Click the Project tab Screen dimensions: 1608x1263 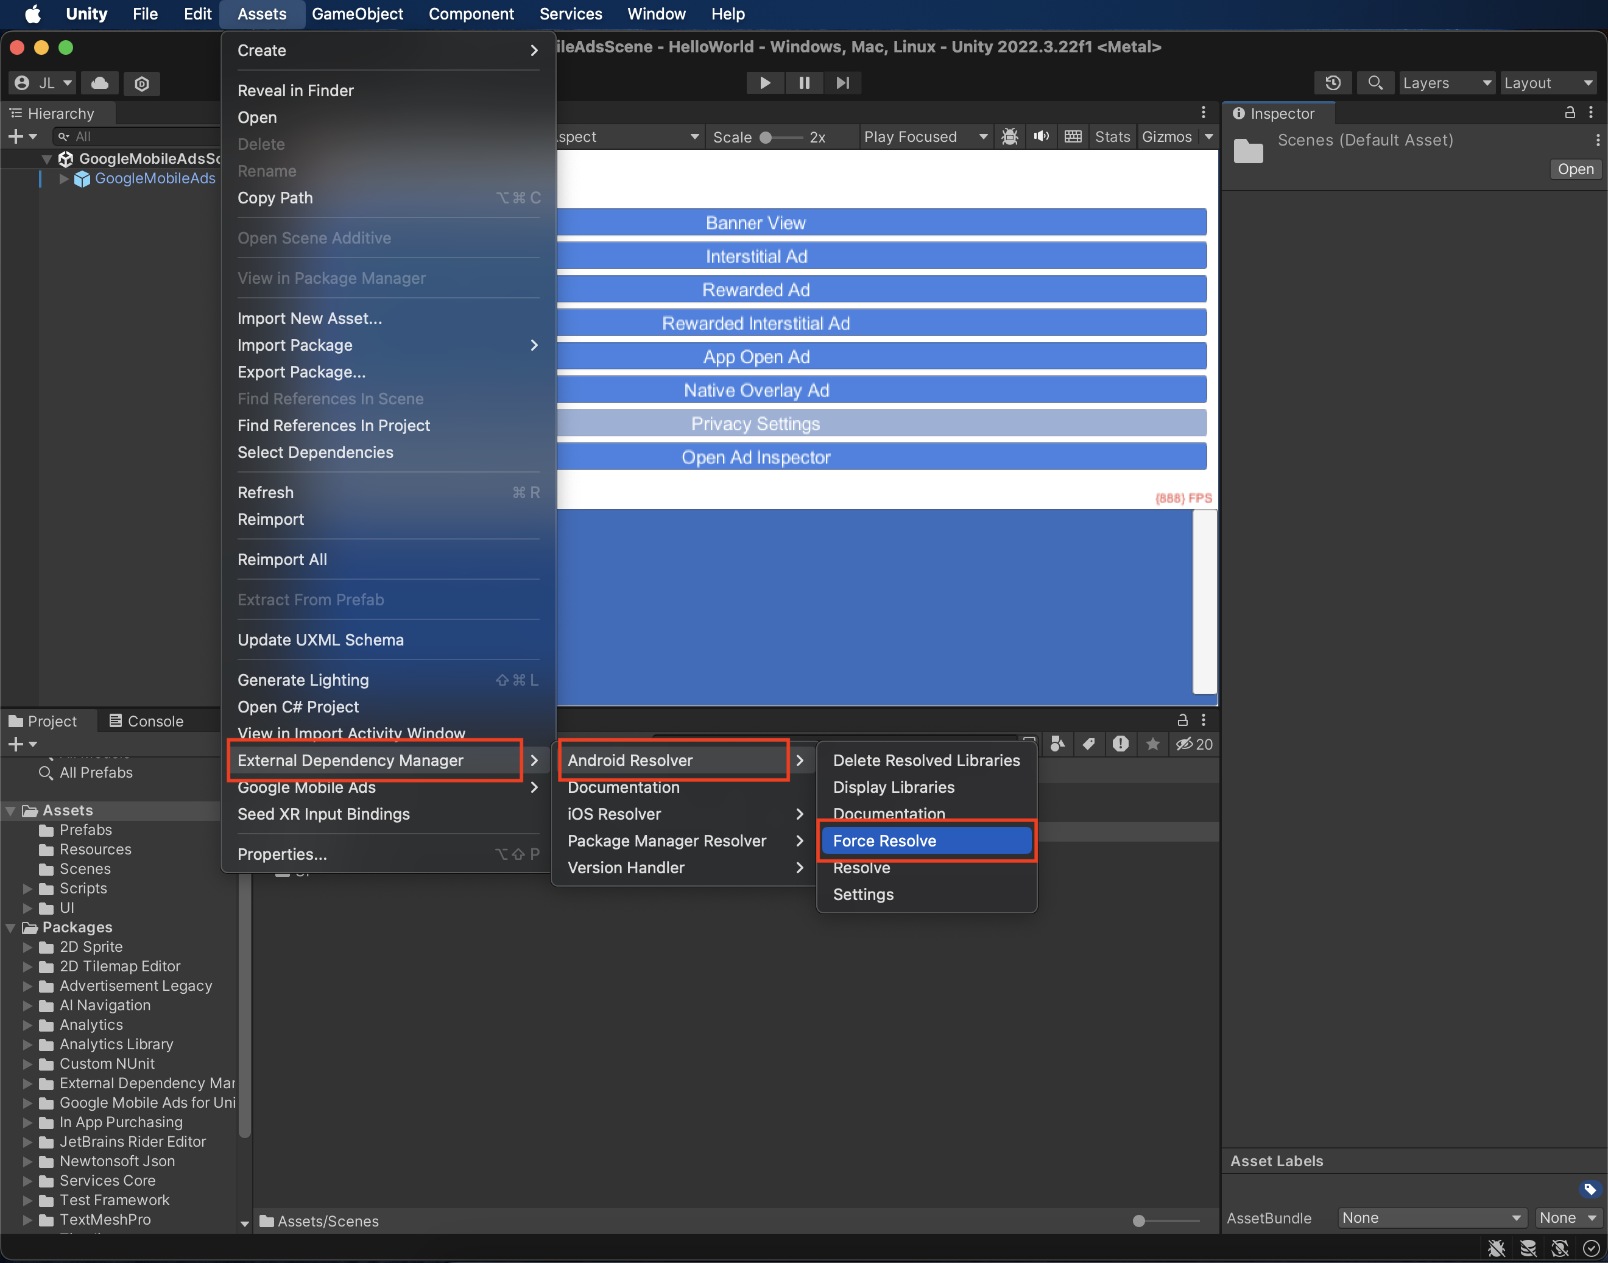tap(48, 719)
